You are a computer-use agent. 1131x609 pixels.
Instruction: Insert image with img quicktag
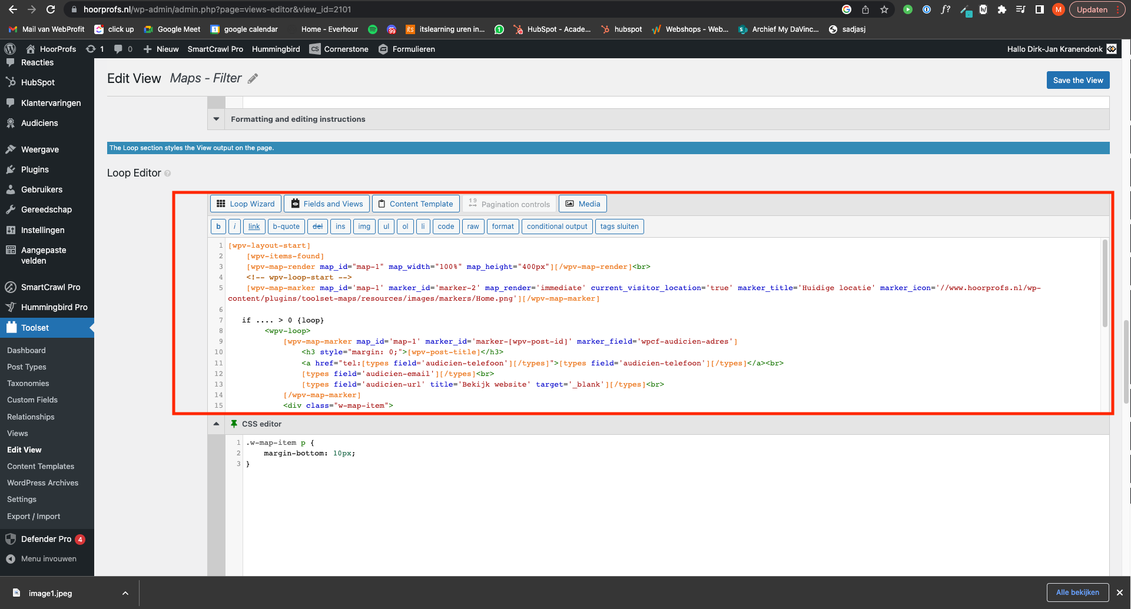pos(364,227)
